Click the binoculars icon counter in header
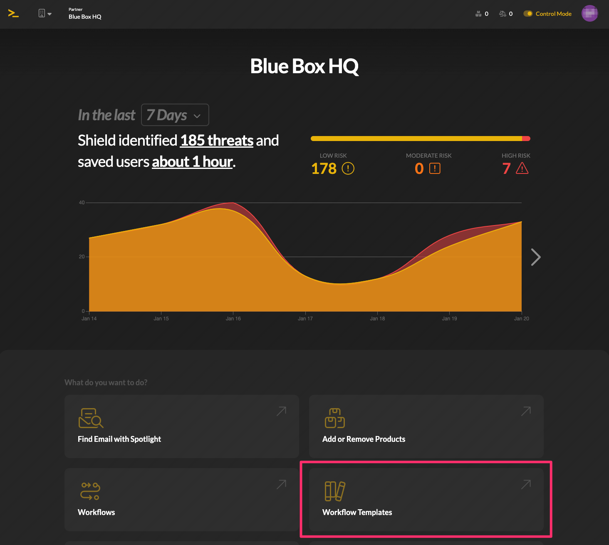The width and height of the screenshot is (609, 545). pyautogui.click(x=482, y=14)
